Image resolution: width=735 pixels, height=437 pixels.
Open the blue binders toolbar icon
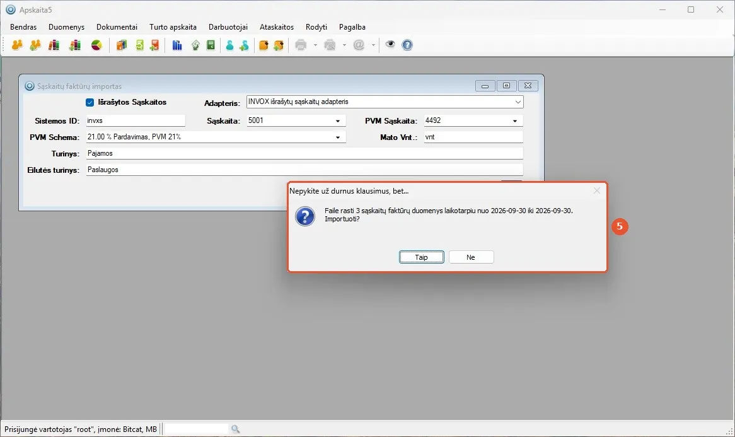pos(177,45)
